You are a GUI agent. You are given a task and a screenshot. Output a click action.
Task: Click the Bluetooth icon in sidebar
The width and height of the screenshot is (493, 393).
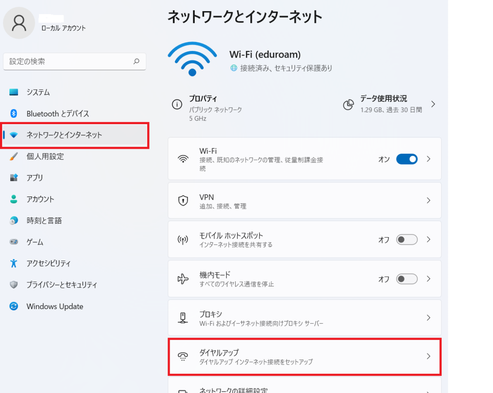coord(14,113)
